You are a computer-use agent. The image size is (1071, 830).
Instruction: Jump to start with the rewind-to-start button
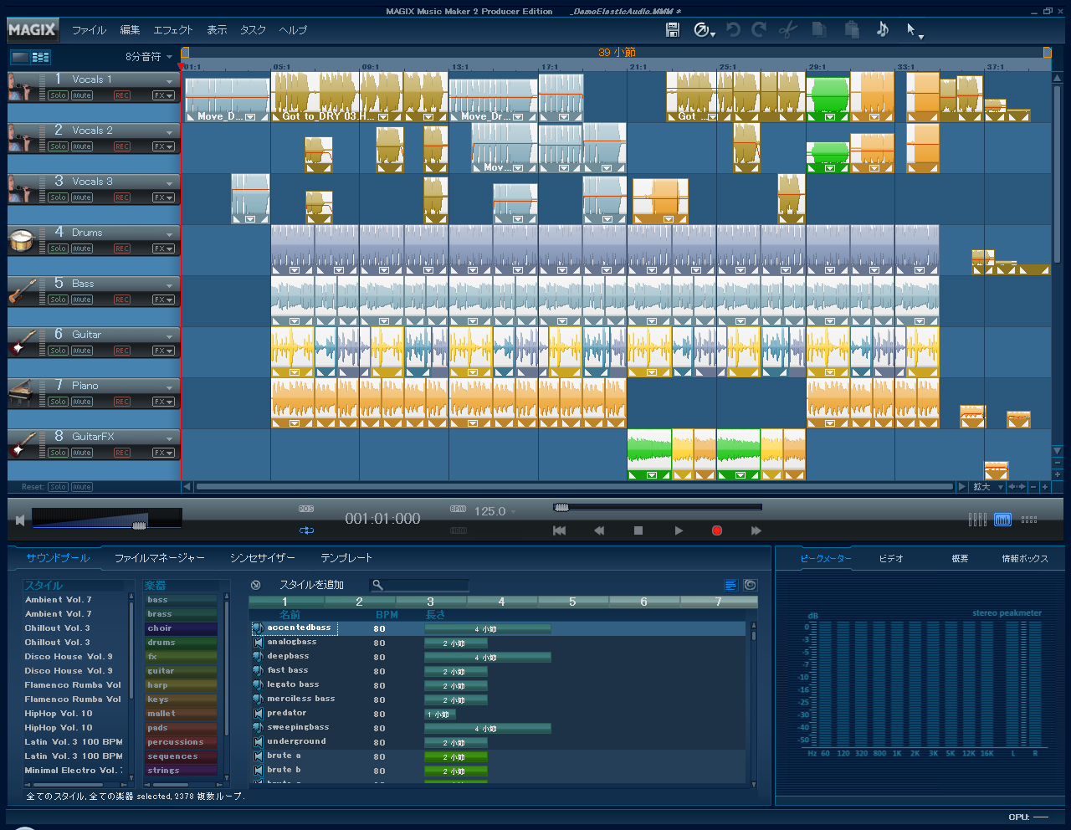point(560,530)
